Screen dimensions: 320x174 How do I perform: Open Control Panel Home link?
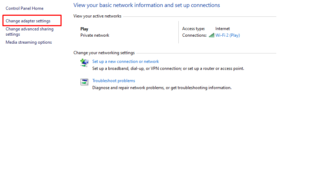pos(24,8)
